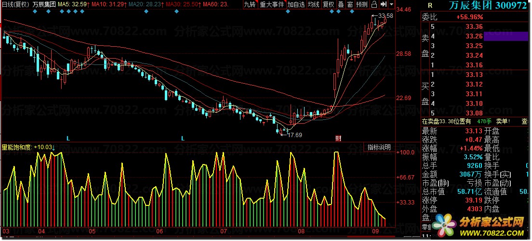Click the L marker above month 04
This screenshot has width=532, height=241.
(68, 138)
